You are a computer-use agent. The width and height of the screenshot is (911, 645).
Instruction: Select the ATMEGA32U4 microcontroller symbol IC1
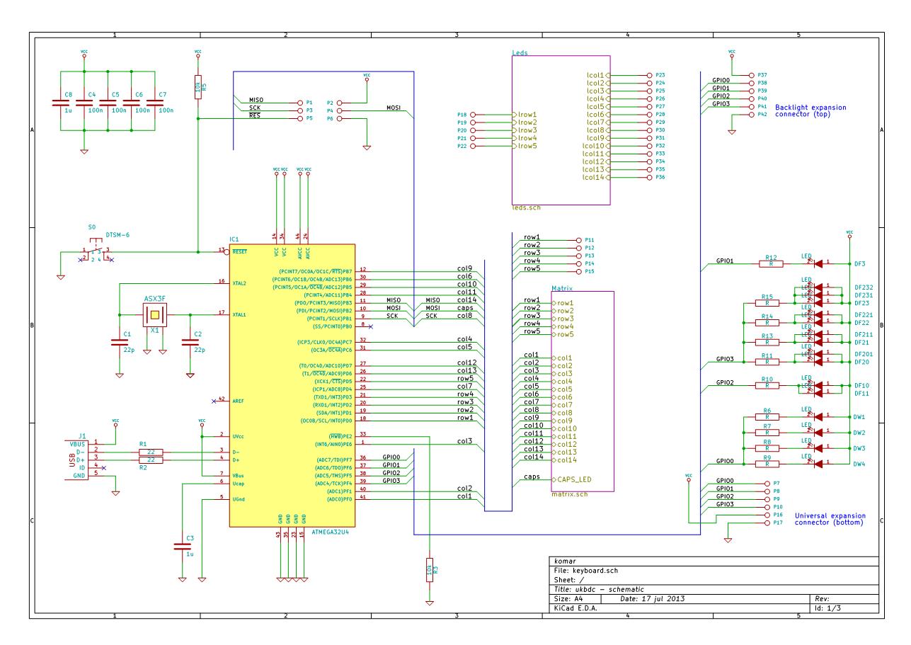point(291,386)
